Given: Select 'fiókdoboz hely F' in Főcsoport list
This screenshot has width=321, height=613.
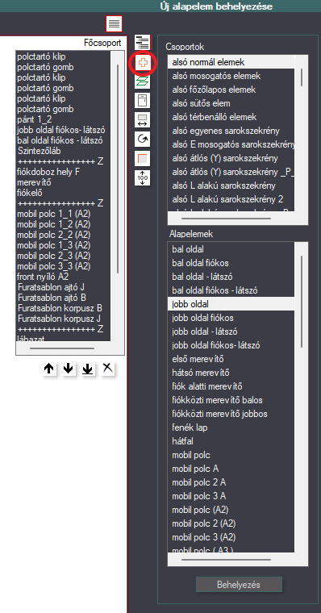Looking at the screenshot, I should pyautogui.click(x=64, y=172).
